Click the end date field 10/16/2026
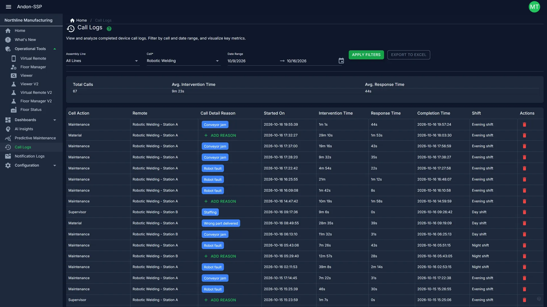The height and width of the screenshot is (307, 547). (311, 61)
